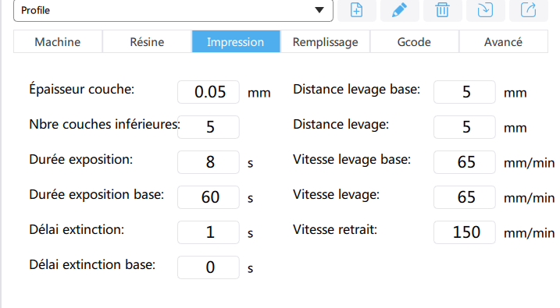Click the export profile icon

528,10
